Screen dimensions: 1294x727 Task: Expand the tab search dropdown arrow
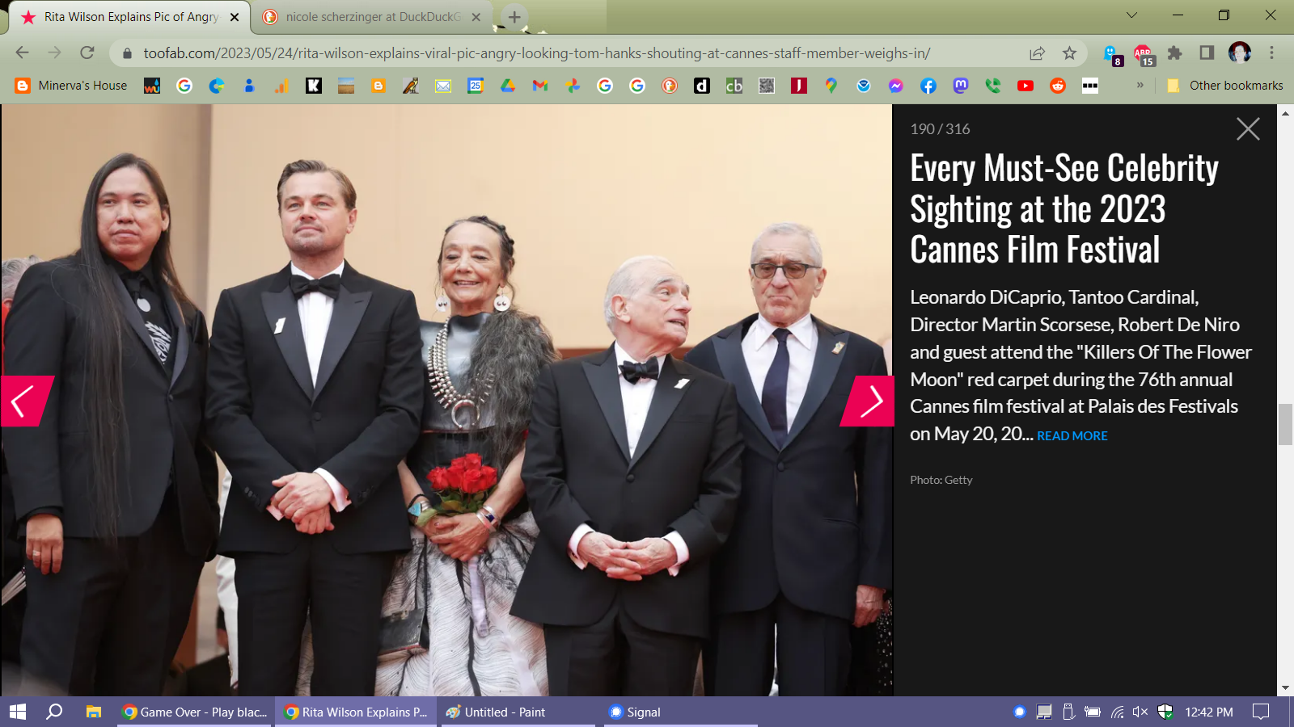tap(1131, 15)
